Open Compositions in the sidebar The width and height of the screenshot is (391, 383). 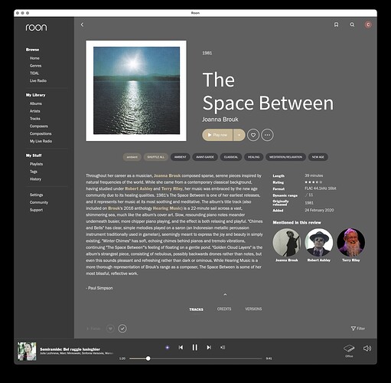tap(41, 133)
